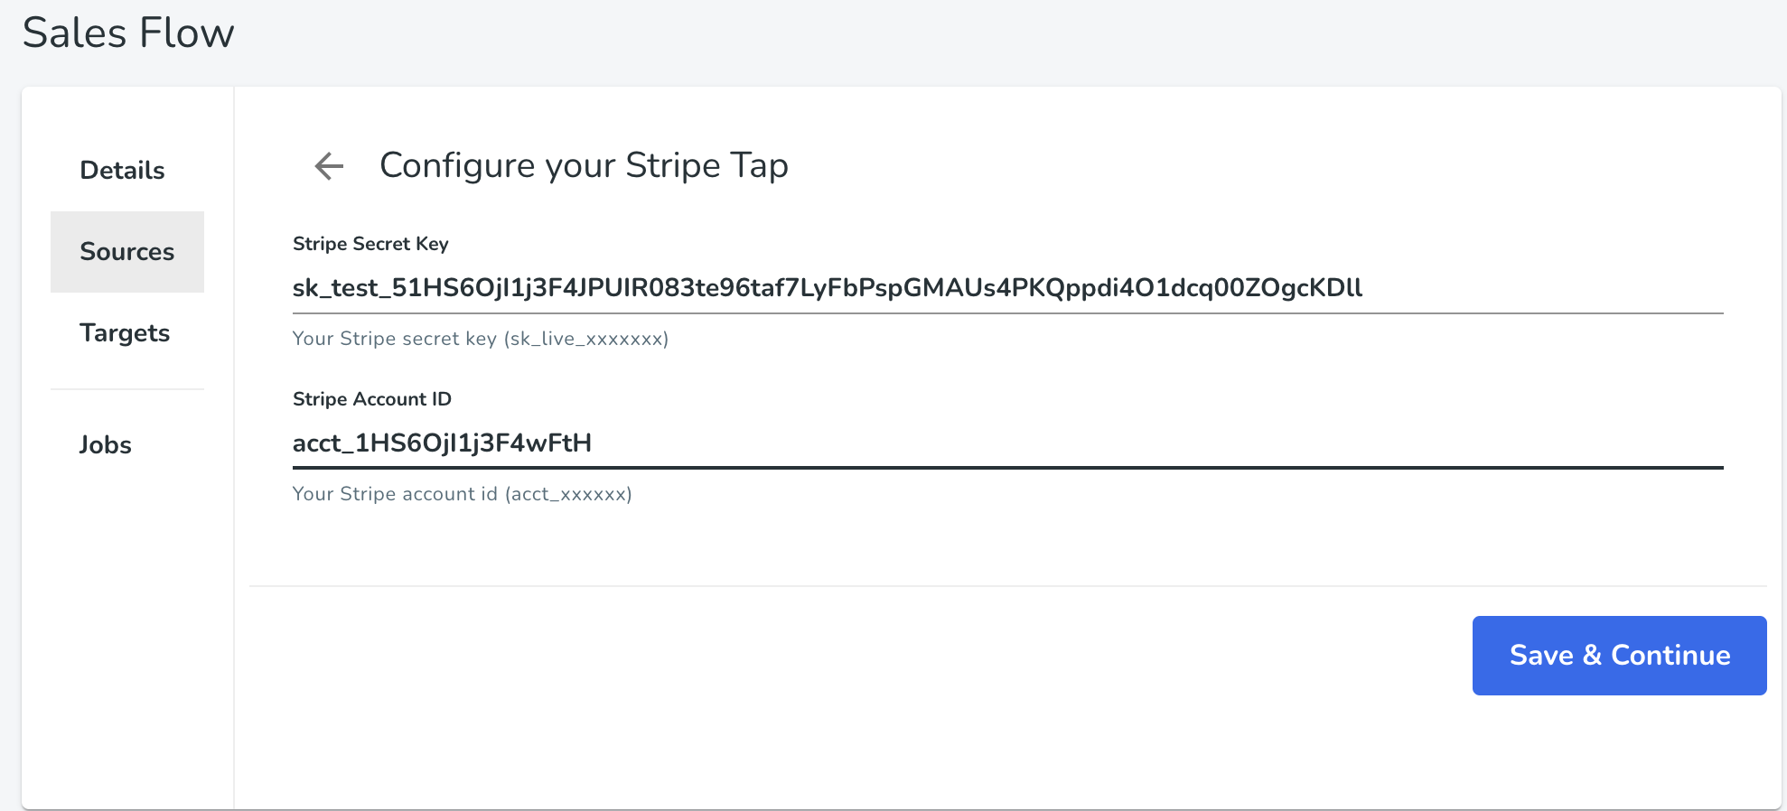Screen dimensions: 1787x811
Task: Click the Save & Continue button
Action: pyautogui.click(x=1619, y=656)
